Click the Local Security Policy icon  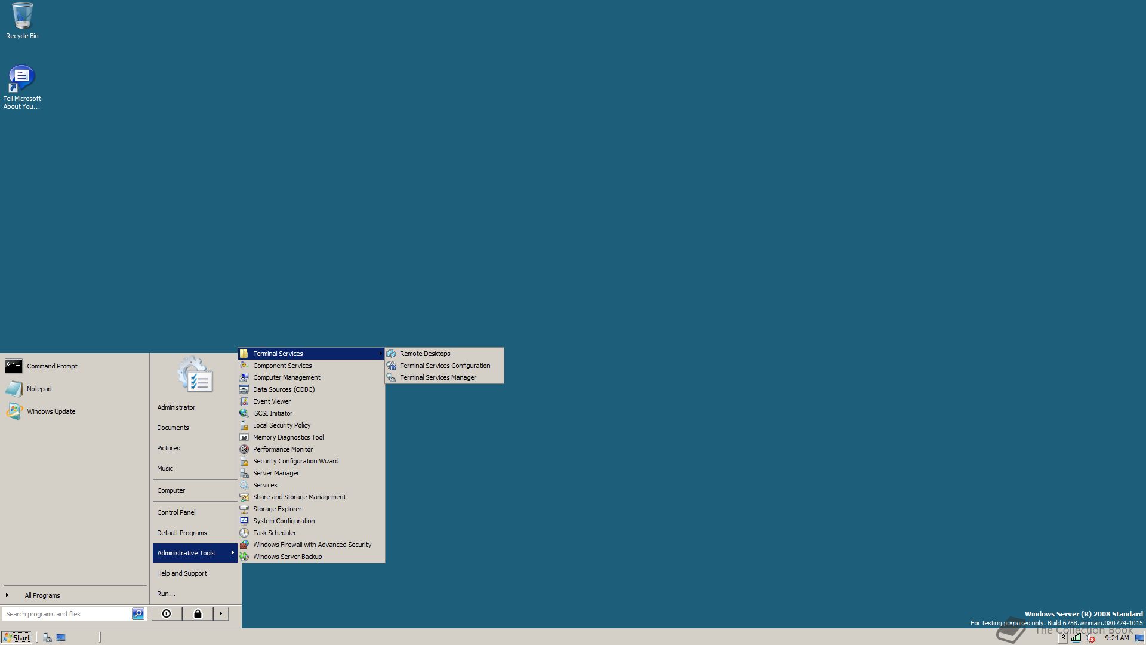[244, 425]
